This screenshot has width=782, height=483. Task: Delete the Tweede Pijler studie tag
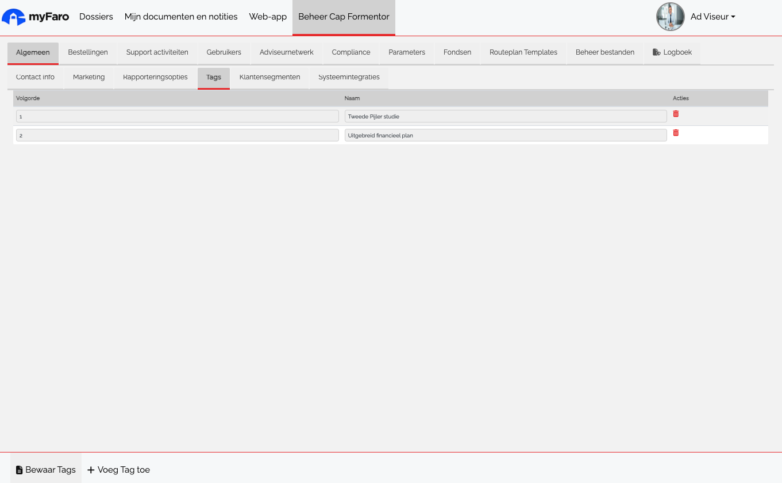pyautogui.click(x=676, y=114)
